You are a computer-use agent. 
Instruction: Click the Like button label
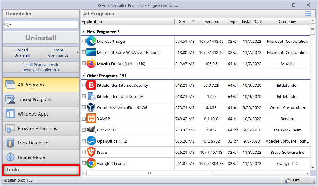[296, 180]
